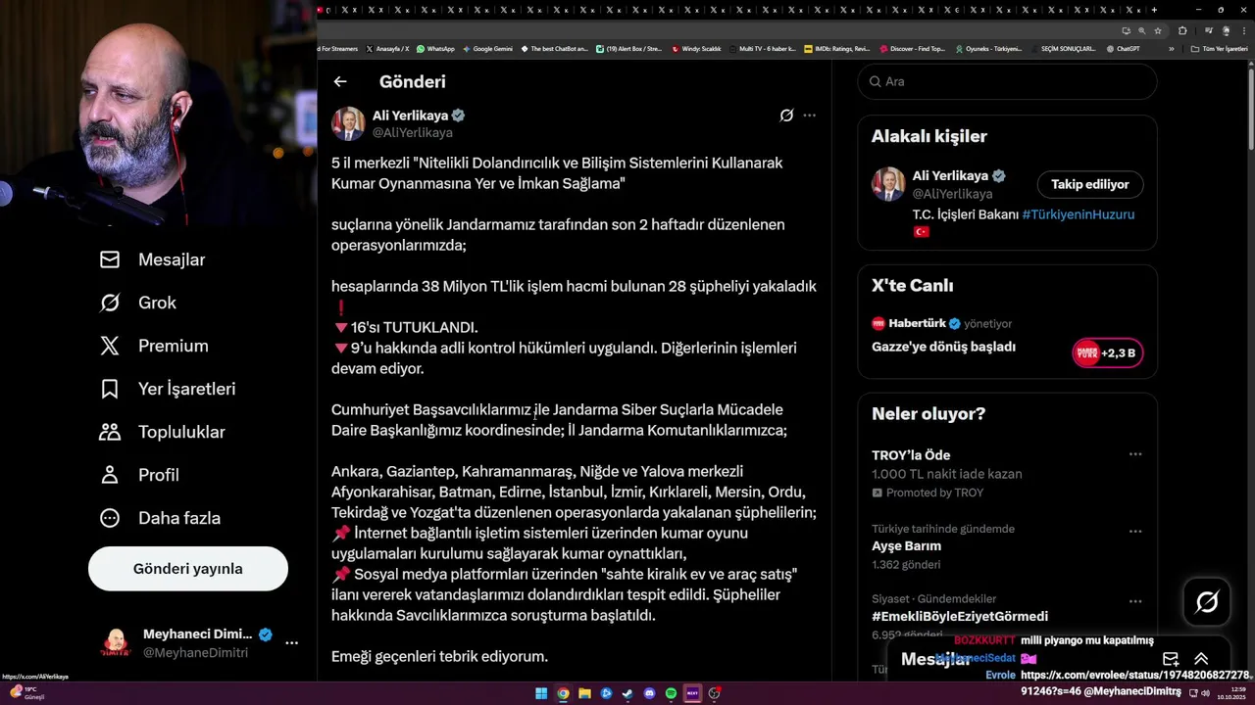The image size is (1255, 705).
Task: Open Anasayfa / X bookmark
Action: tap(388, 48)
